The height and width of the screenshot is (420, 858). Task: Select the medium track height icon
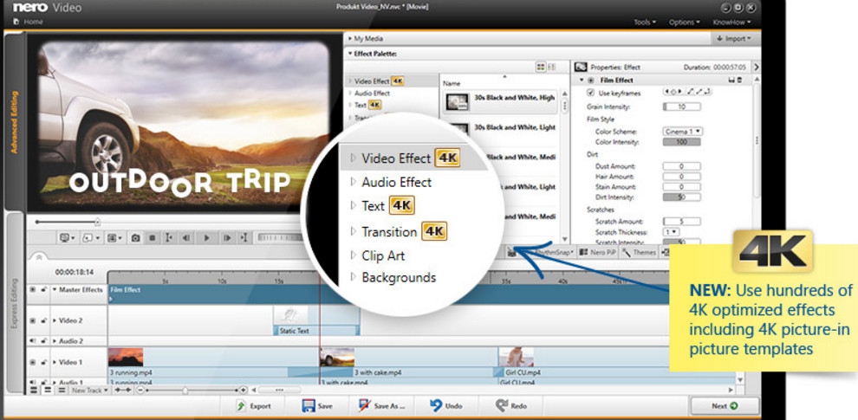48,390
